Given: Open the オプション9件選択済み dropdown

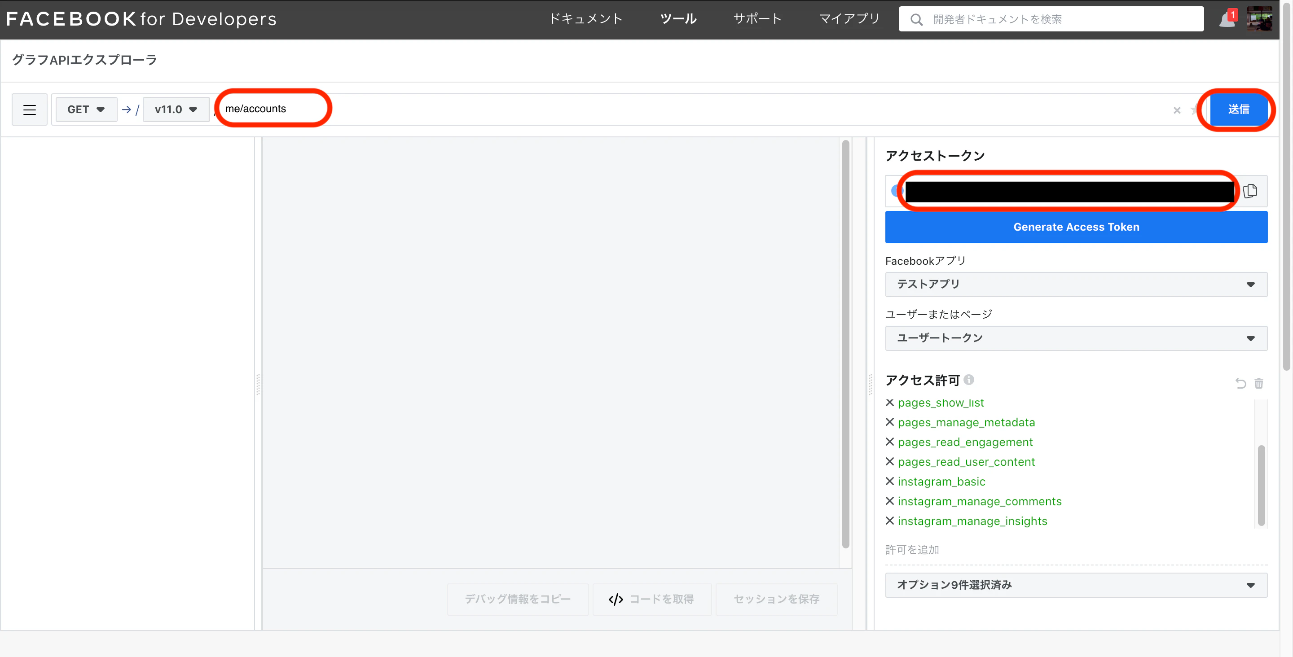Looking at the screenshot, I should click(x=1076, y=585).
